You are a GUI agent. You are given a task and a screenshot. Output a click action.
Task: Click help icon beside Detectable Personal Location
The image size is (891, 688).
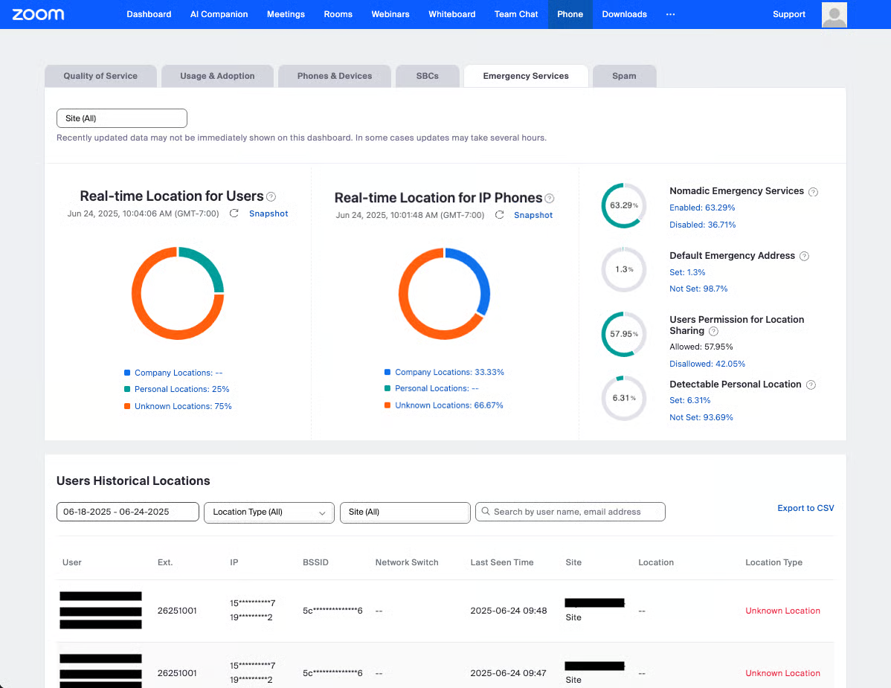[x=811, y=385]
